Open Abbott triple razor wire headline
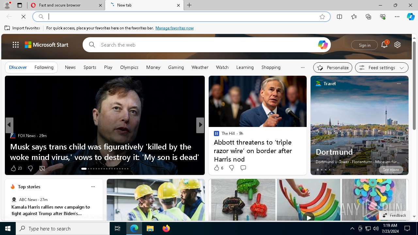Viewport: 418px width, 235px height. 253,151
